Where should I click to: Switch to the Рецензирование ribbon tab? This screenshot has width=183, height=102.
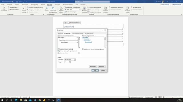[x=68, y=5]
